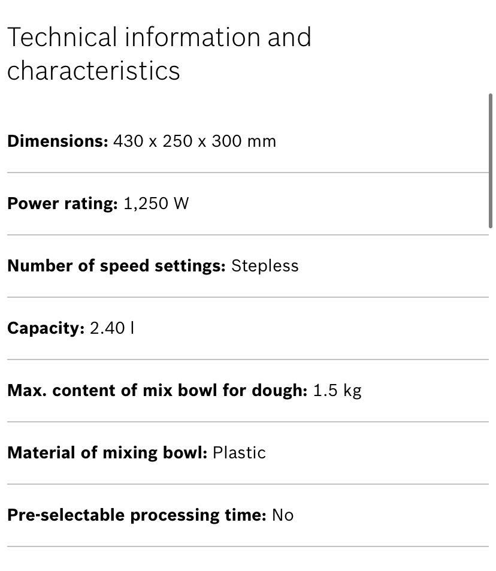
Task: Select the "No" processing time value
Action: (283, 515)
